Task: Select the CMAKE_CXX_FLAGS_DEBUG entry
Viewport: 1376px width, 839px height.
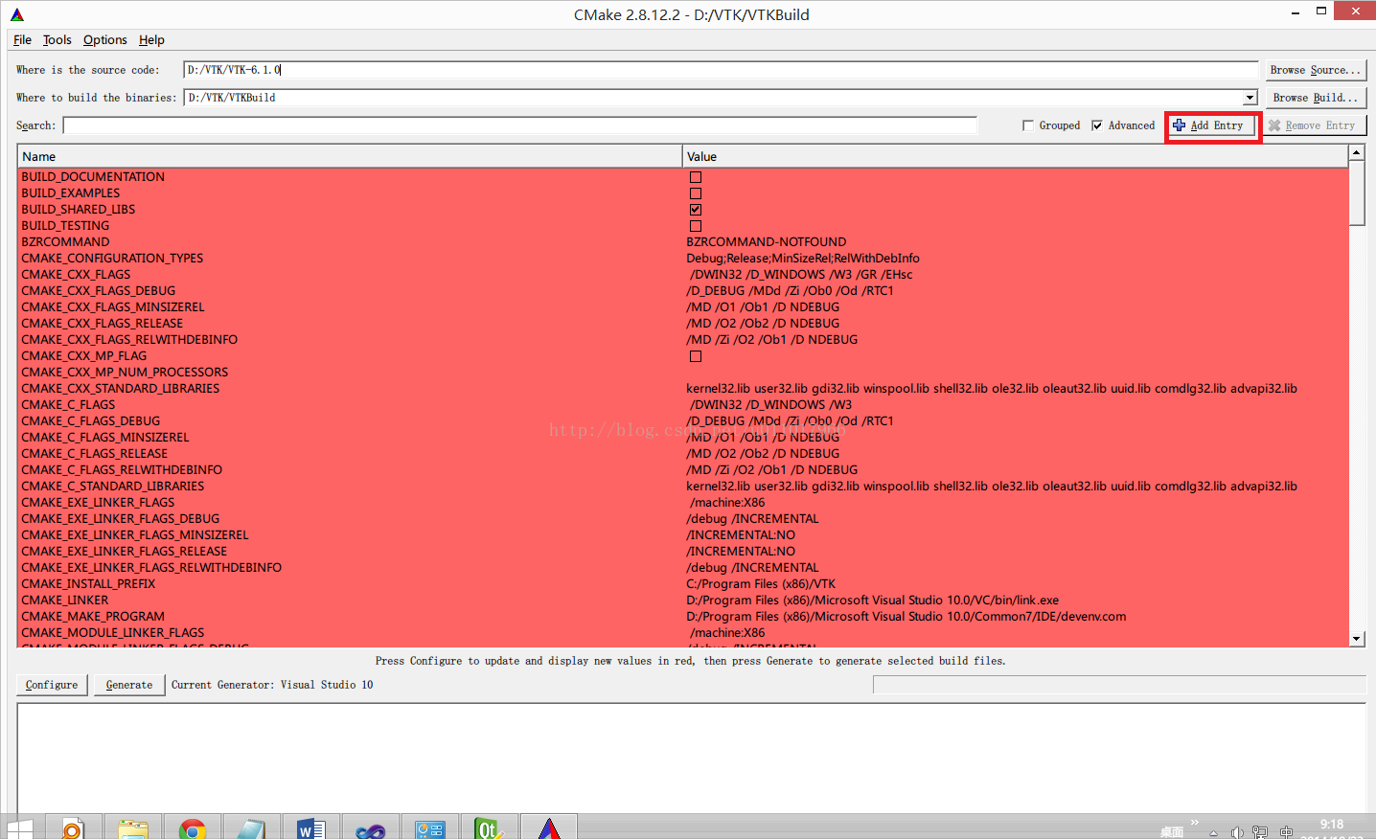Action: 99,291
